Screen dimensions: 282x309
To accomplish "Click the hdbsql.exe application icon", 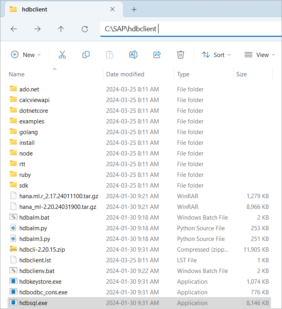I will pyautogui.click(x=13, y=303).
